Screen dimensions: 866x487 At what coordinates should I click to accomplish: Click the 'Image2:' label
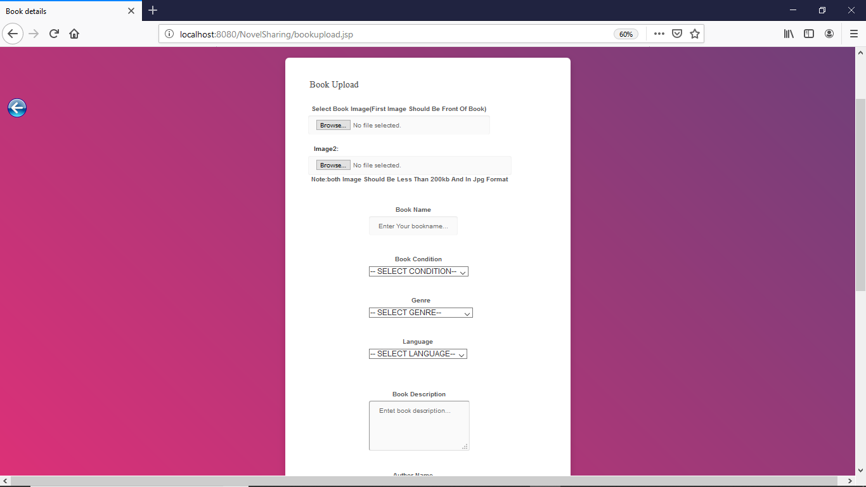326,149
